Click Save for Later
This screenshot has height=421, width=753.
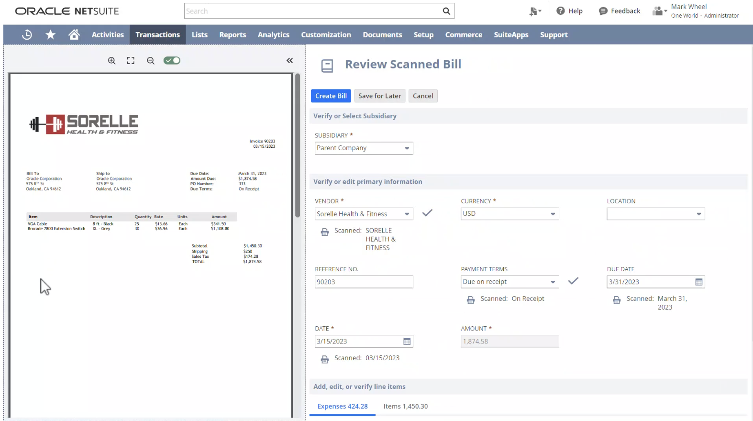click(x=380, y=96)
